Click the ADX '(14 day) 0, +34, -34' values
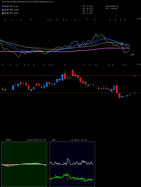Viewport: 141px width, 187px height. [79, 140]
